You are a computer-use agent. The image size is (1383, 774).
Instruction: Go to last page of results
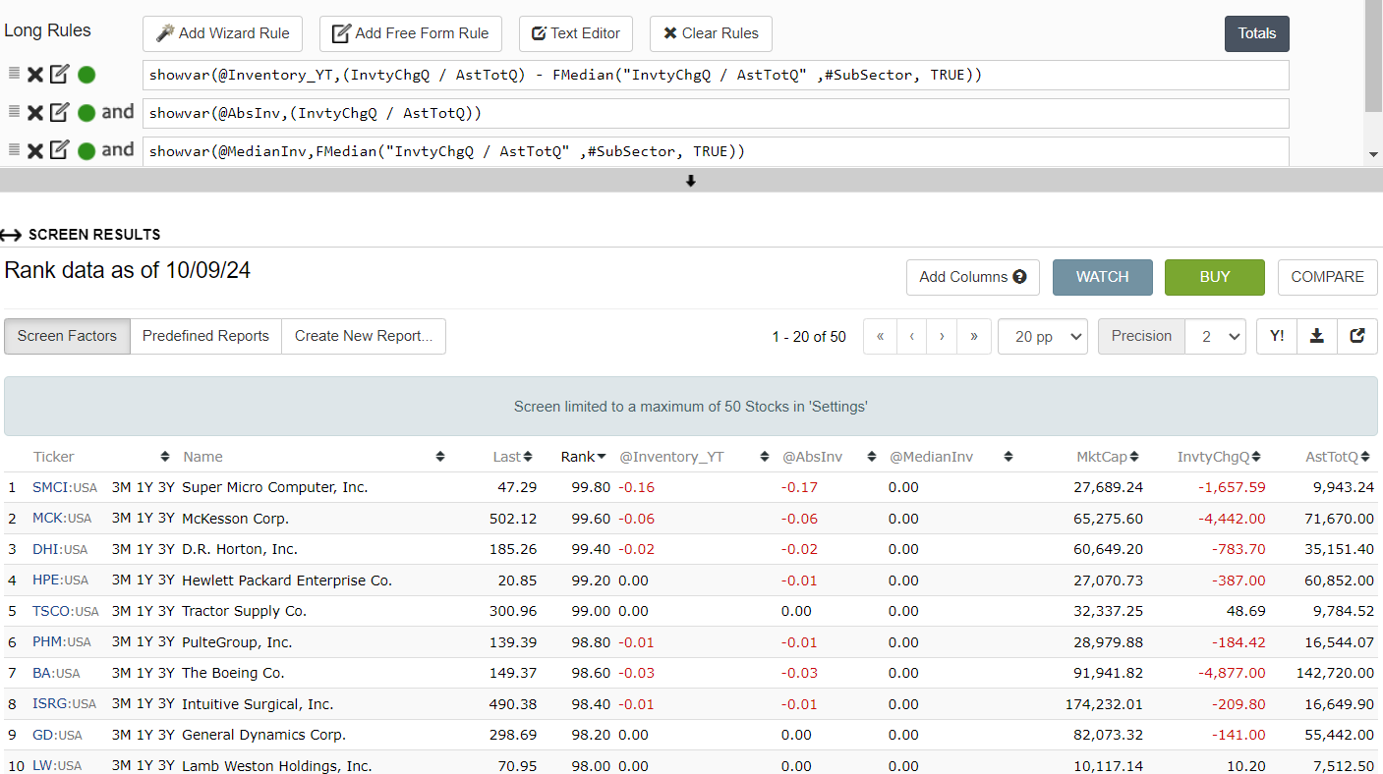tap(974, 336)
